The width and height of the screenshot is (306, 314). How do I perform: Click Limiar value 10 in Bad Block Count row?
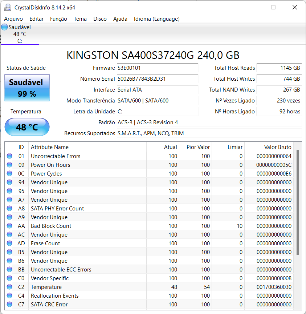point(240,226)
